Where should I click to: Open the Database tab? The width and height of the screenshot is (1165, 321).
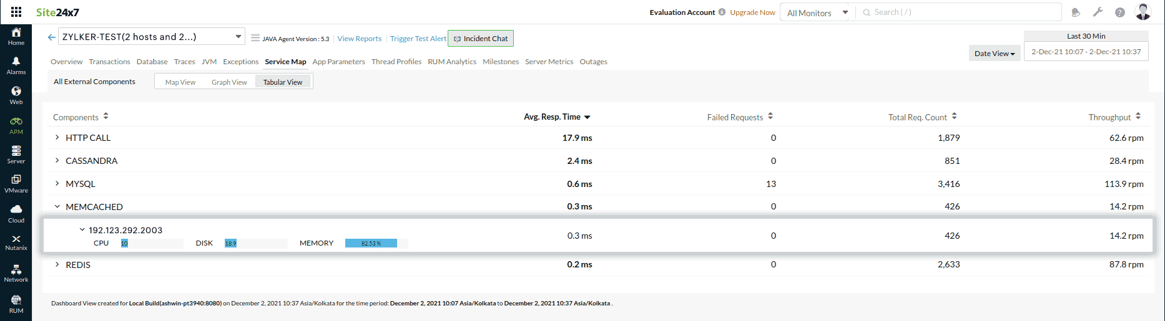click(x=152, y=62)
